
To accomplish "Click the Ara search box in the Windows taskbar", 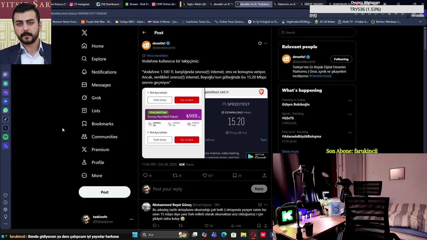I will tap(164, 235).
